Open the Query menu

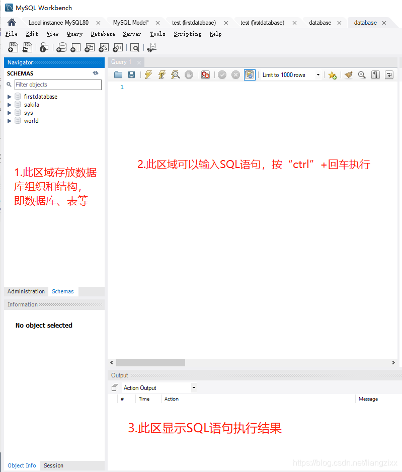74,34
